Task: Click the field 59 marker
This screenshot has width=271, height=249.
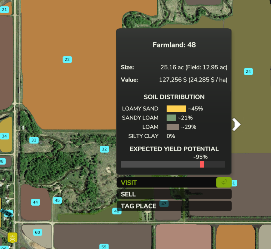Action: pyautogui.click(x=104, y=247)
